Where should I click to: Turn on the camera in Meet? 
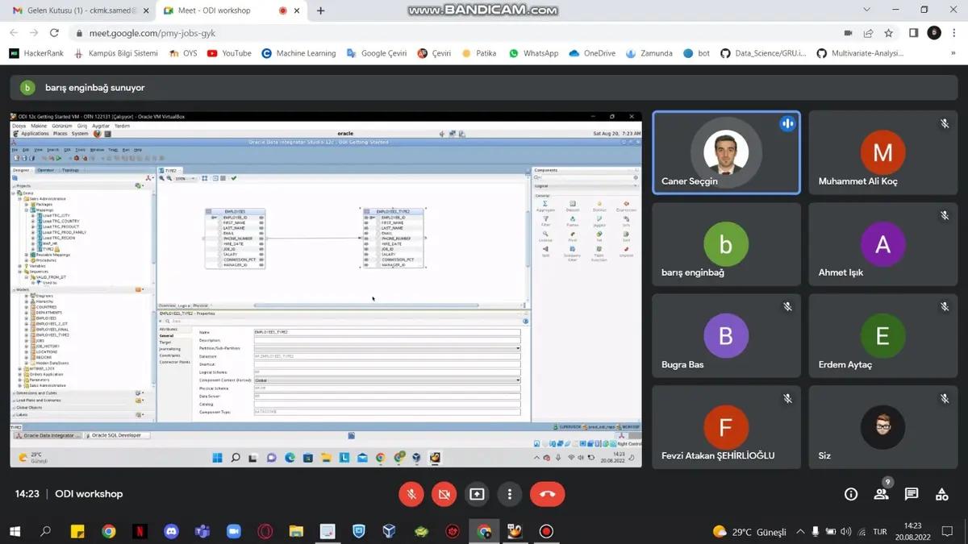(x=444, y=494)
